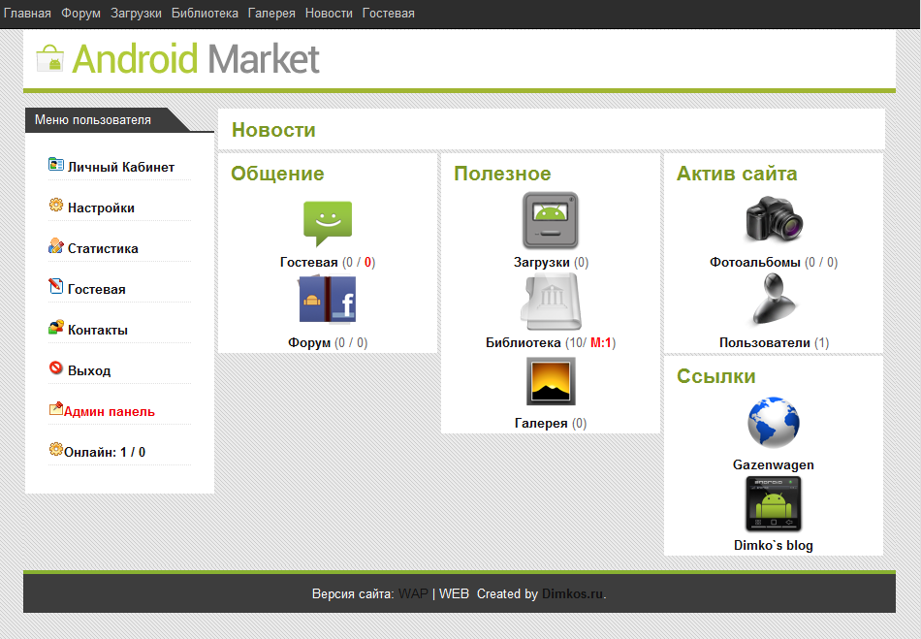Click the Dimko's blog Android phone icon
Screen dimensions: 921x639
point(774,503)
